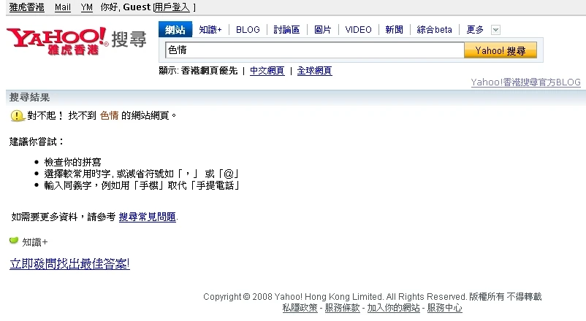Click the 知識+ section label

click(35, 242)
